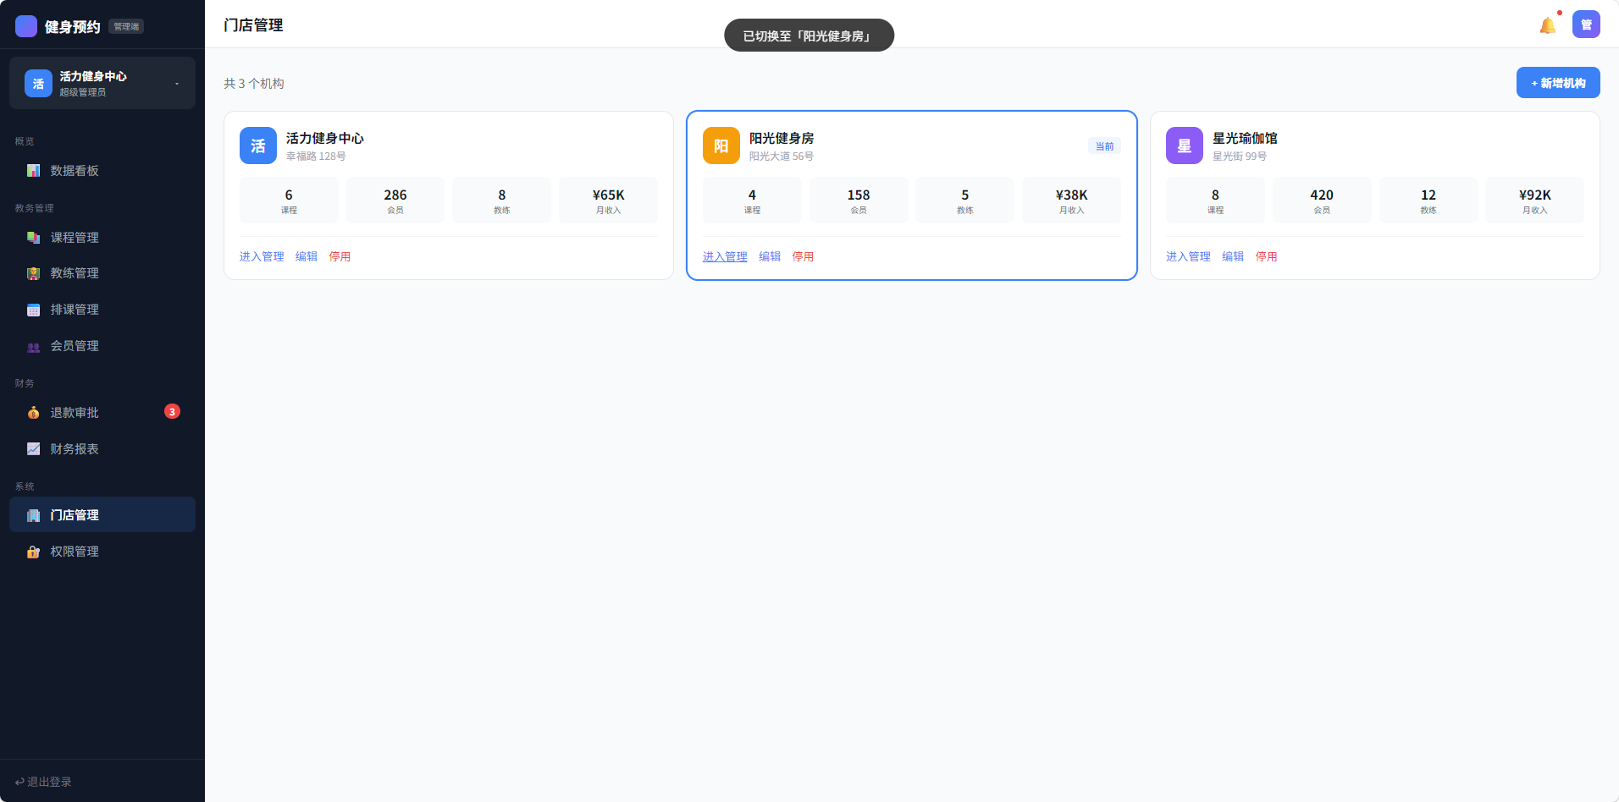Click the 门店管理 building icon
Viewport: 1619px width, 802px height.
coord(33,515)
